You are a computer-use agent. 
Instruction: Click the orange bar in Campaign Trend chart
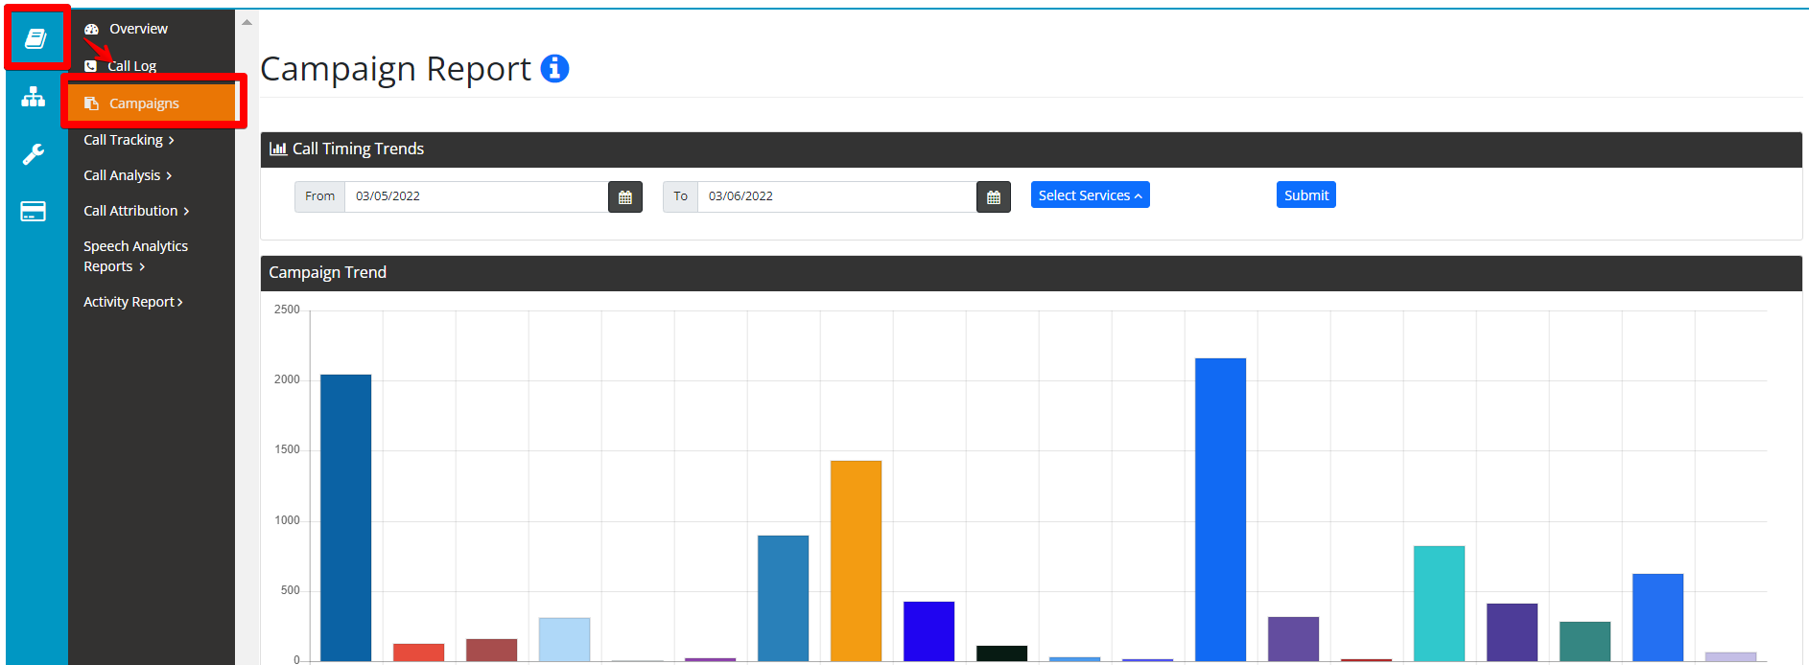[x=856, y=561]
